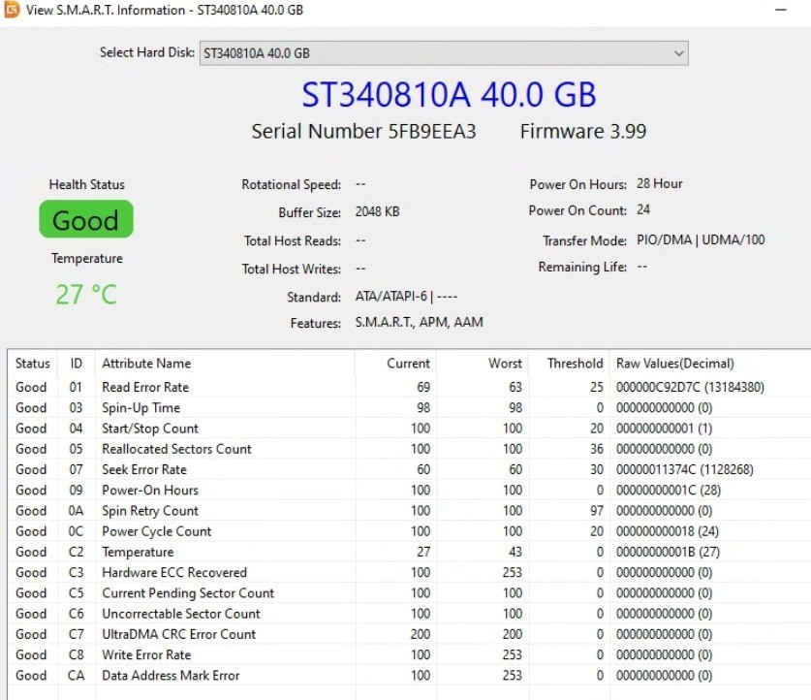Click raw value 000000C92D7C (13184380)

690,387
